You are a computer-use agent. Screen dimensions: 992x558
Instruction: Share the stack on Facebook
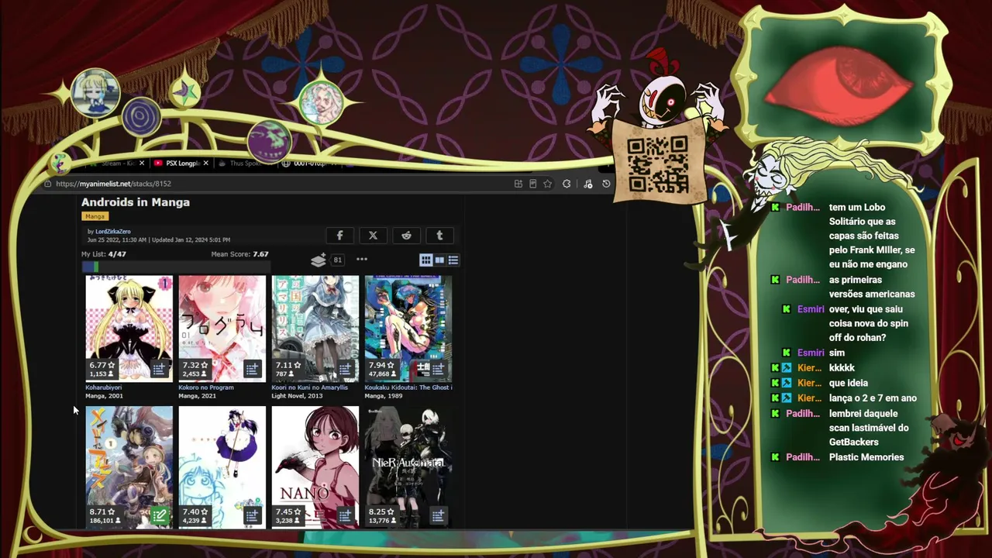pos(339,236)
